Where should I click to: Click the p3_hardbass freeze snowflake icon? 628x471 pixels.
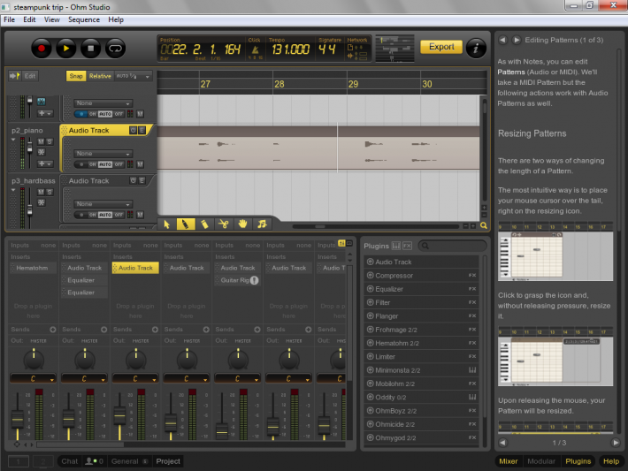(41, 202)
